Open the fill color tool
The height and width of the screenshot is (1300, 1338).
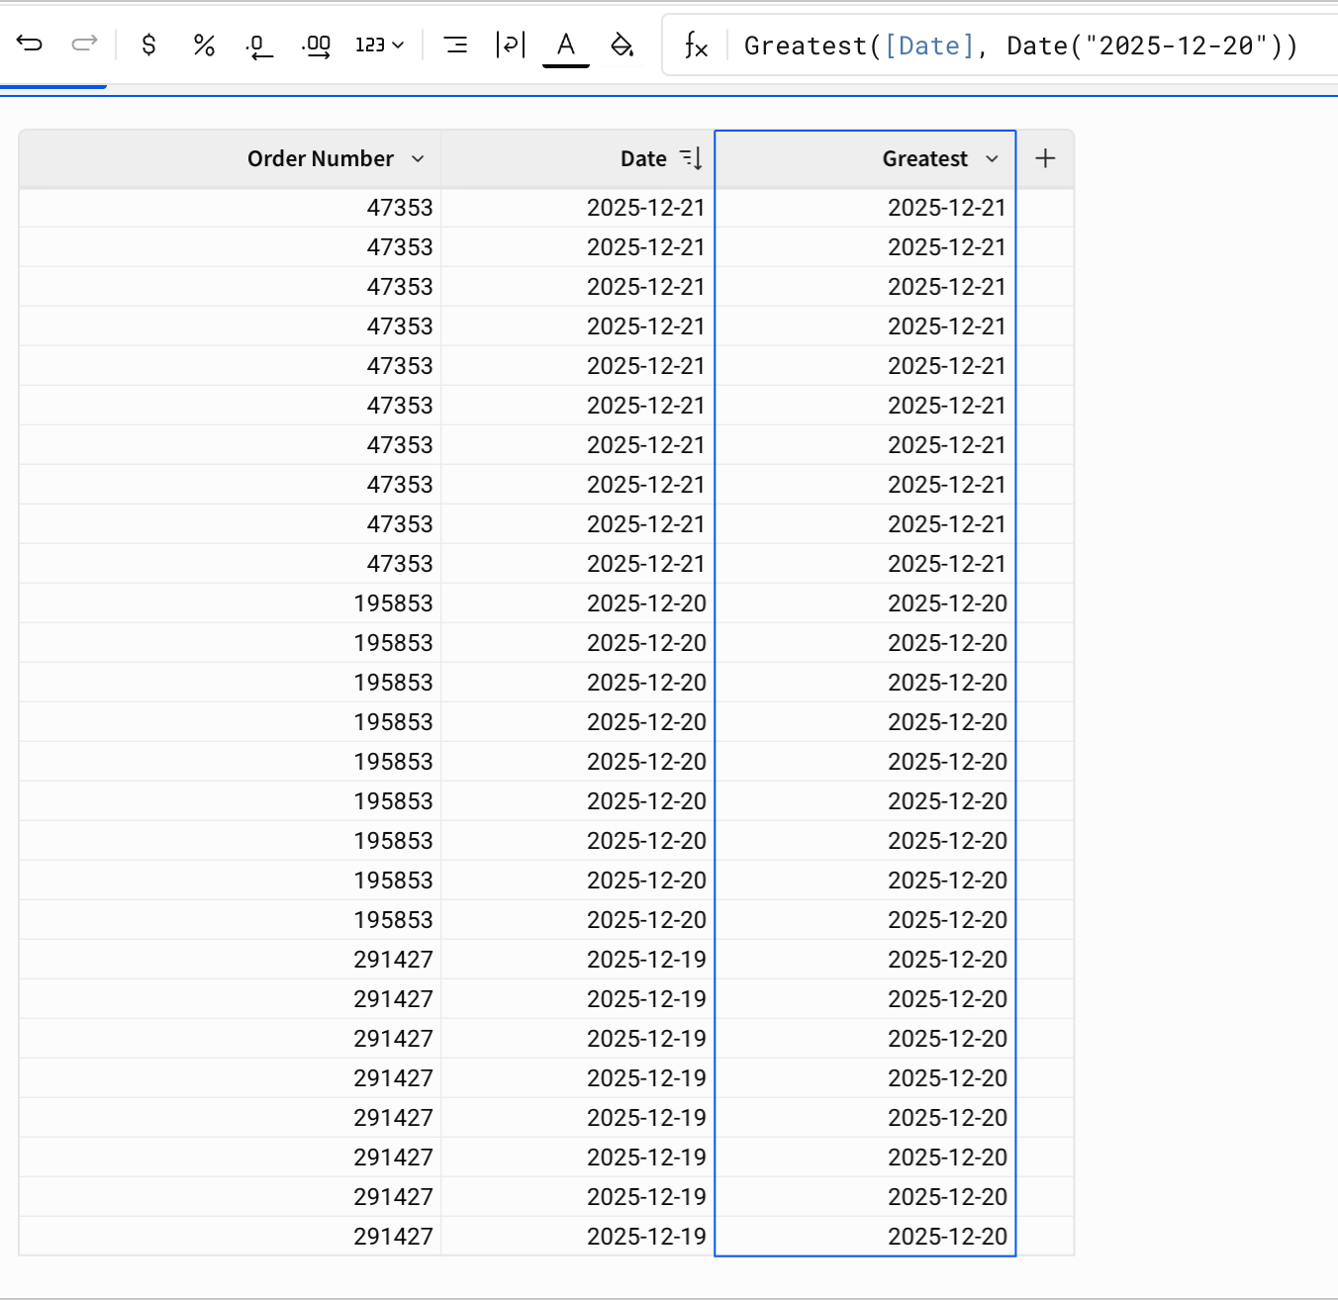click(x=622, y=45)
